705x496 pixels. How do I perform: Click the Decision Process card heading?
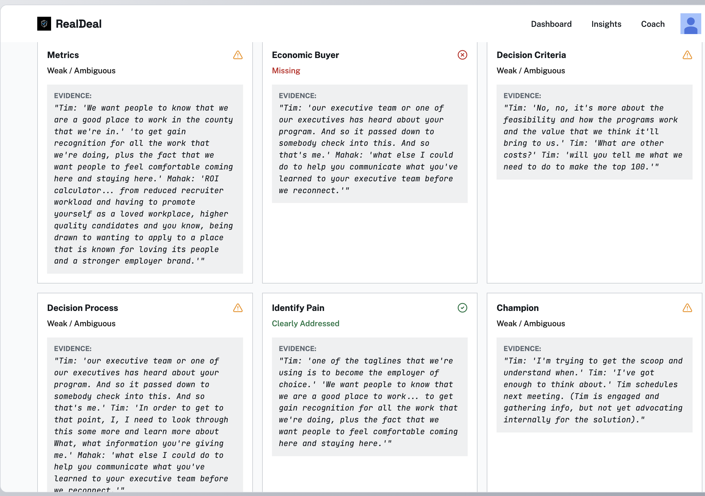coord(83,308)
